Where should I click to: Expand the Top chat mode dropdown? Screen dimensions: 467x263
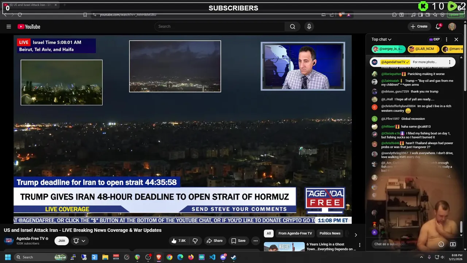click(381, 39)
